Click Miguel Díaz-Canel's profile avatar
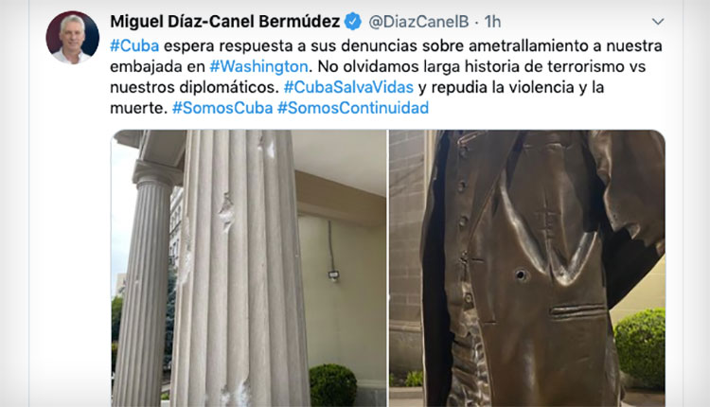This screenshot has width=710, height=407. [x=73, y=38]
